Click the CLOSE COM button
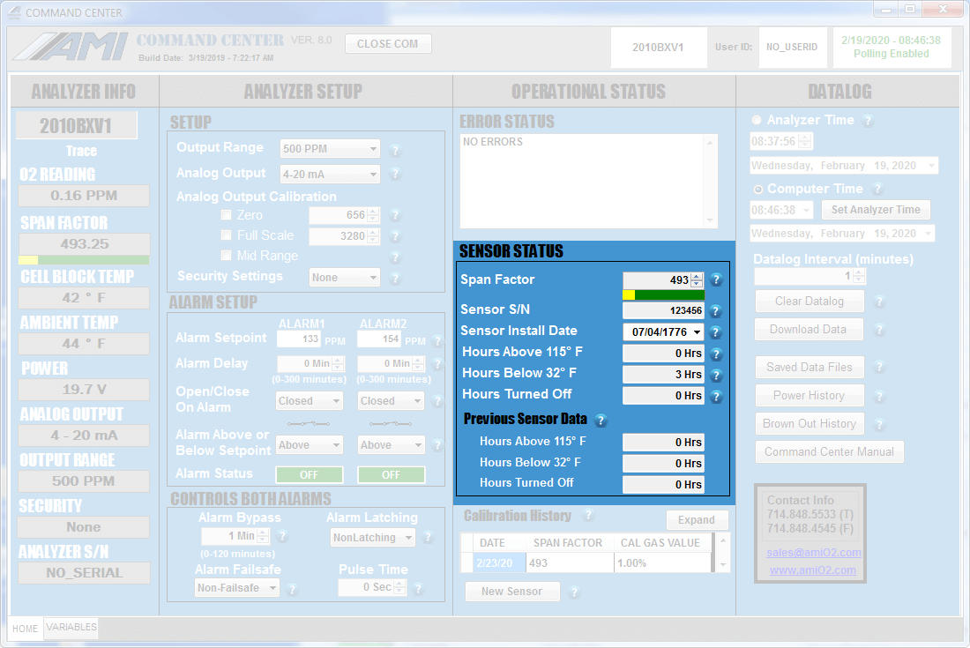The image size is (970, 648). pos(388,44)
